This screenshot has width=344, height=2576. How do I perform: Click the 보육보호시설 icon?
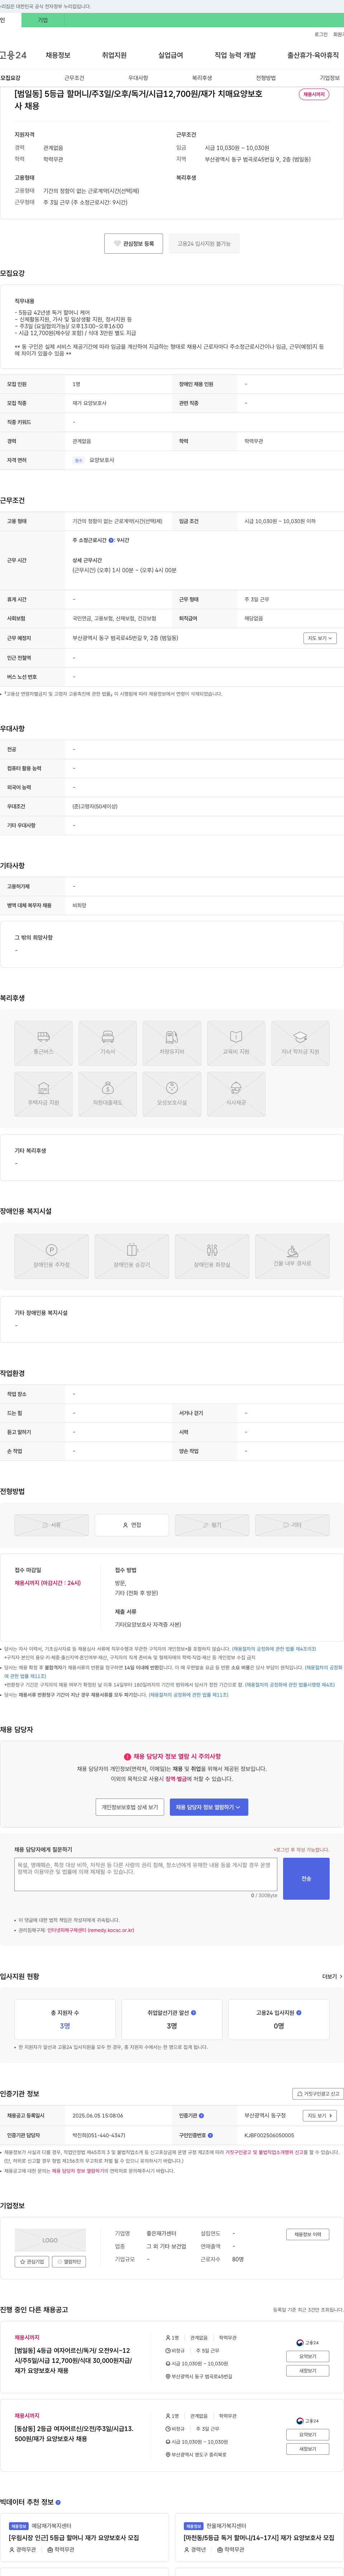[x=172, y=1094]
